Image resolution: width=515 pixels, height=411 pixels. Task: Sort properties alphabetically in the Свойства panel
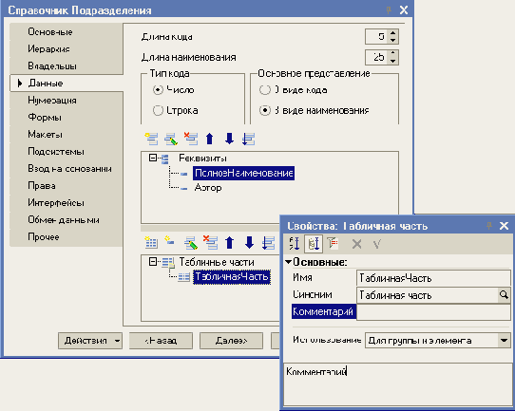[294, 243]
